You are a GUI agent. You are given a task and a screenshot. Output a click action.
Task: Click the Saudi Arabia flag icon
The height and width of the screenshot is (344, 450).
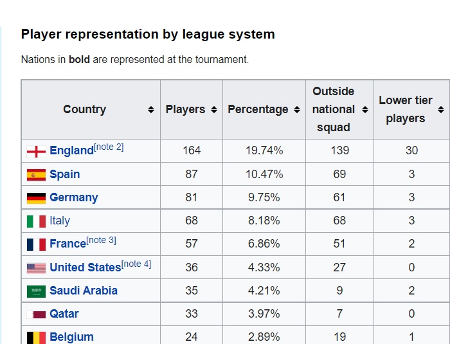36,291
